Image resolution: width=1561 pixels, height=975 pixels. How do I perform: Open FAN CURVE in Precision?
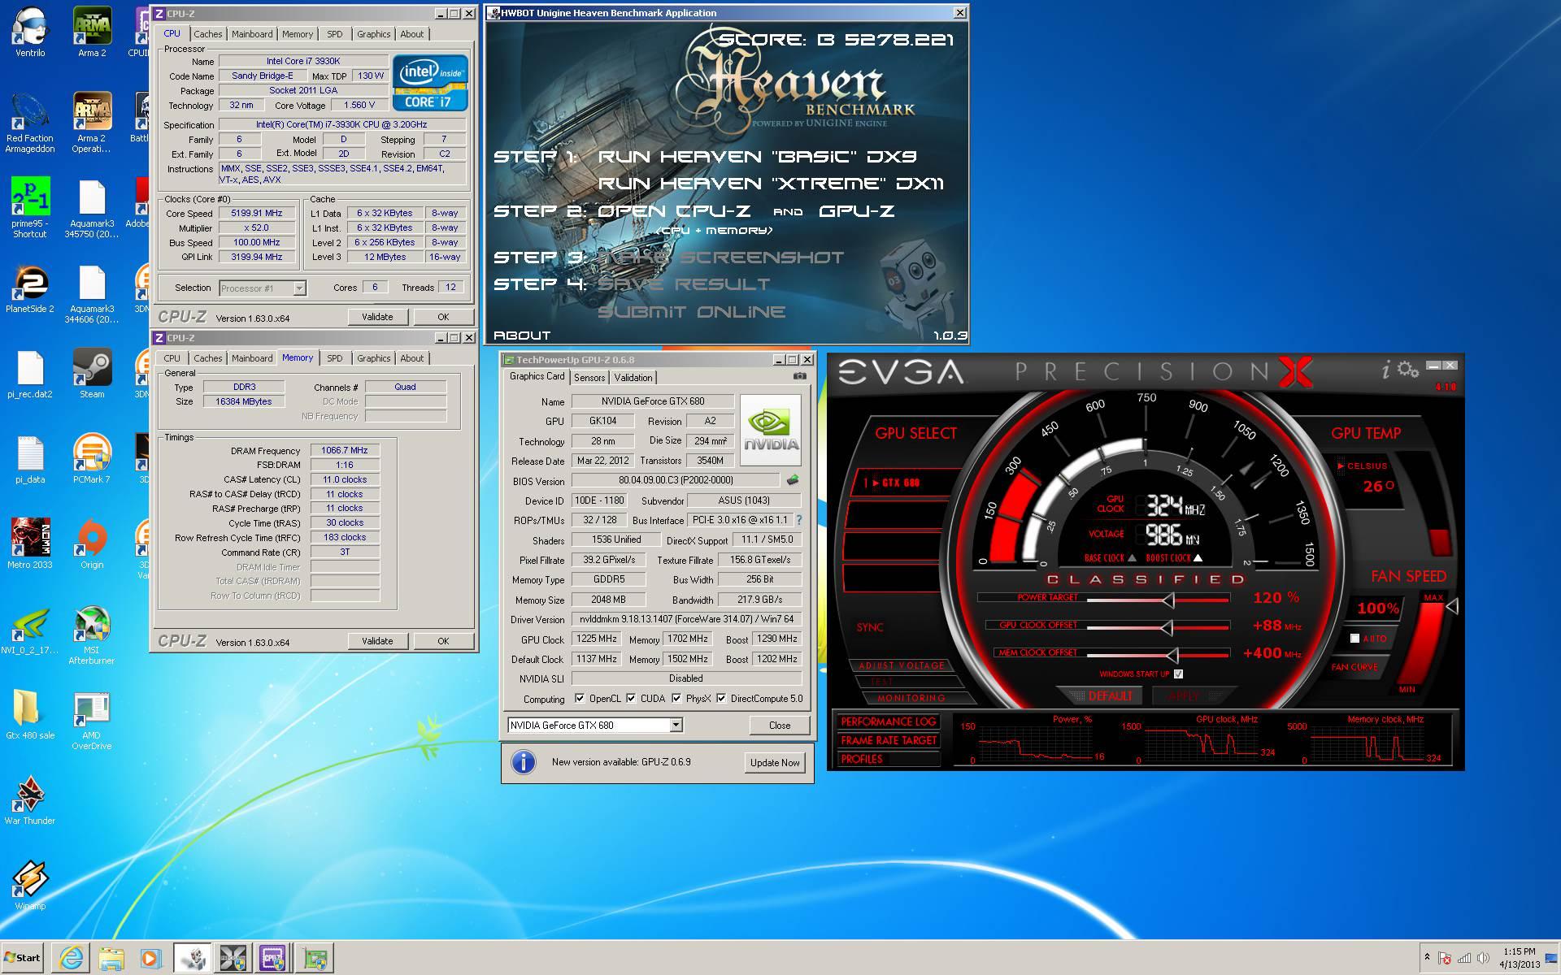(x=1354, y=667)
